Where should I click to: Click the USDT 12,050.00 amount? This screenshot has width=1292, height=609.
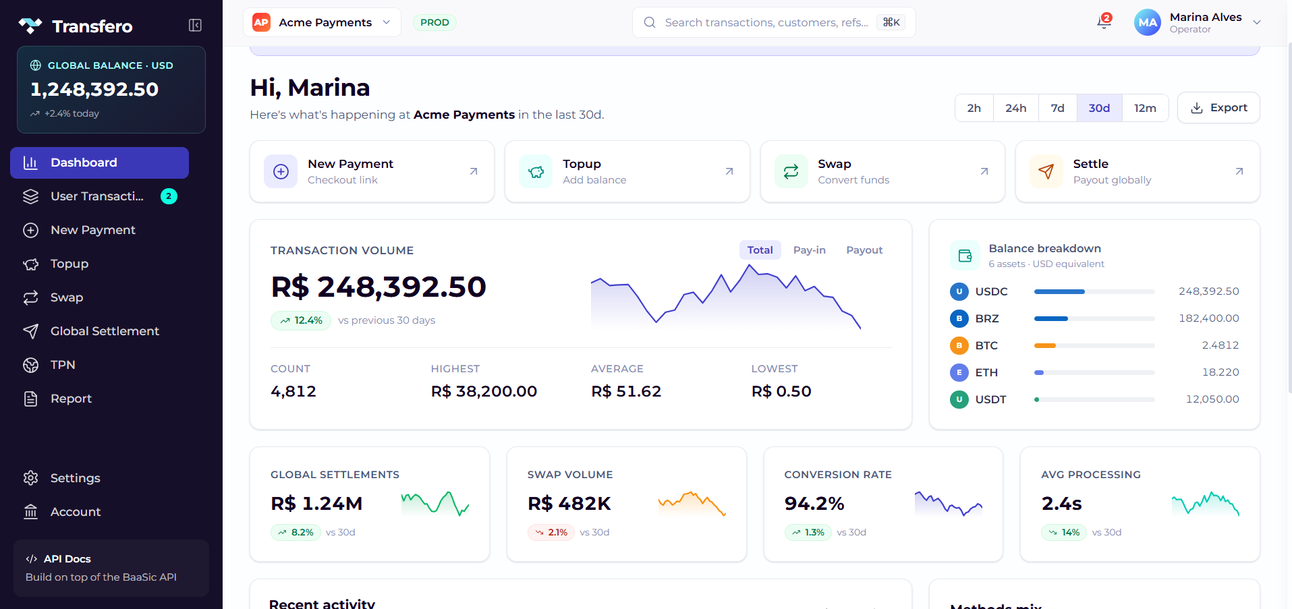tap(1212, 399)
